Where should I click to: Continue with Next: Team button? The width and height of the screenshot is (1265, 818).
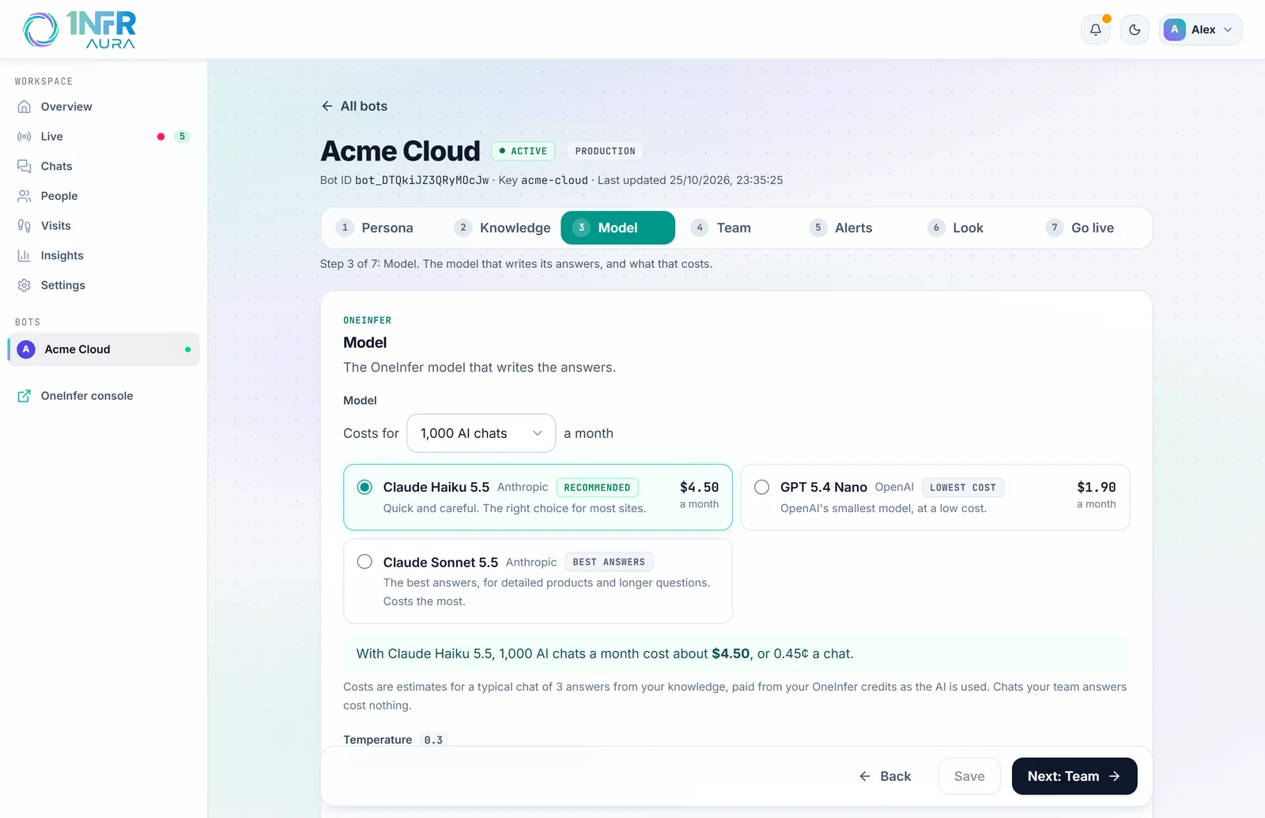1074,776
